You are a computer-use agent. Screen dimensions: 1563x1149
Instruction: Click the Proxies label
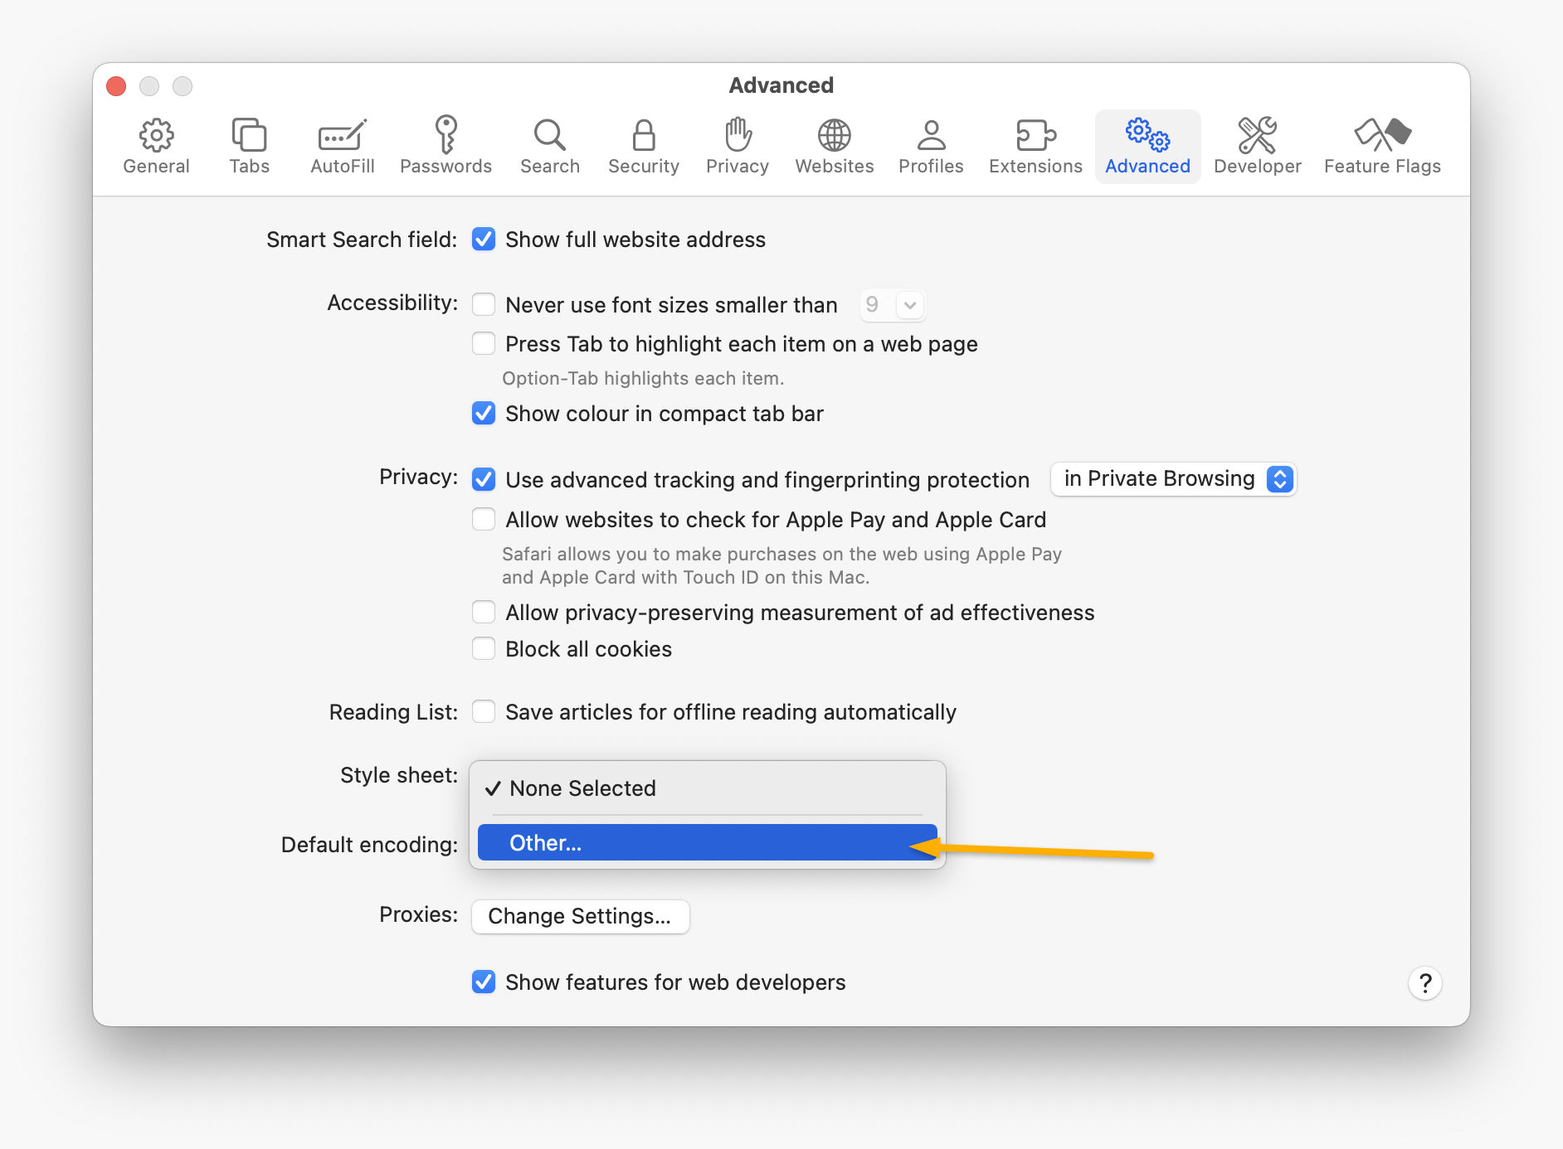point(418,914)
